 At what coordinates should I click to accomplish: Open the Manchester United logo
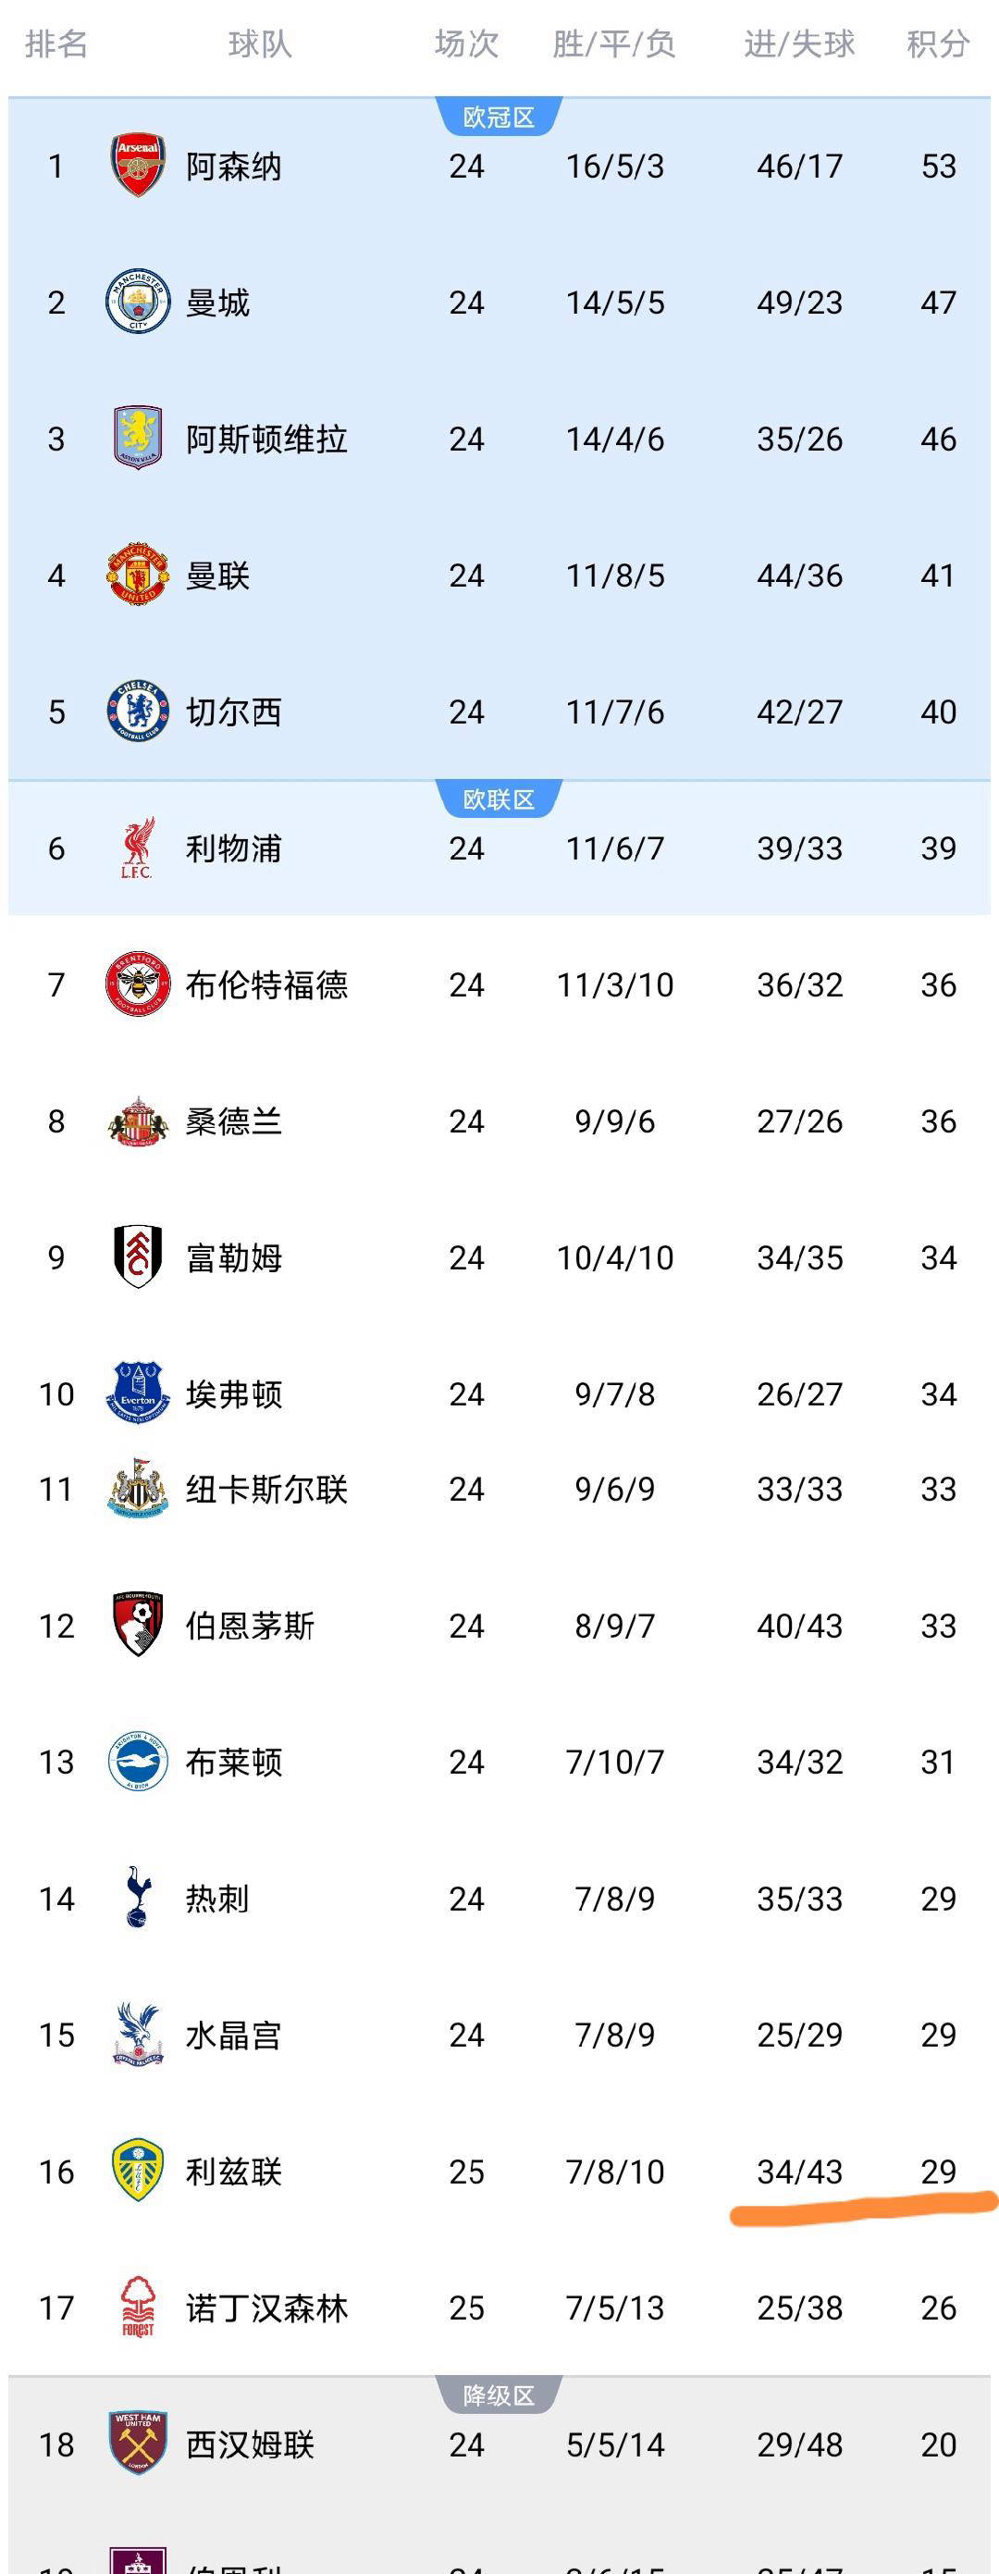tap(137, 575)
